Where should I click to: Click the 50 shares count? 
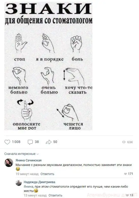55,142
